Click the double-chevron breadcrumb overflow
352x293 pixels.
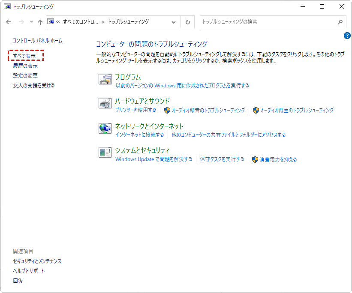(x=58, y=22)
